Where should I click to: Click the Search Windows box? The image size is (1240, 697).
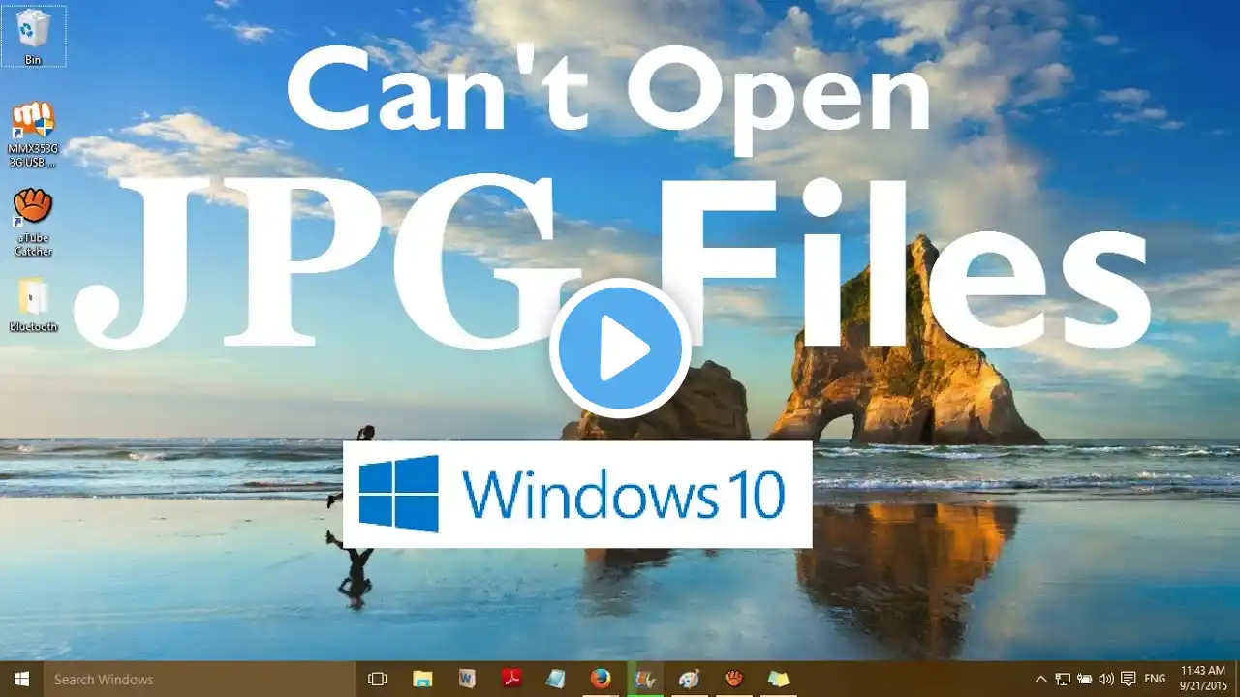coord(201,679)
